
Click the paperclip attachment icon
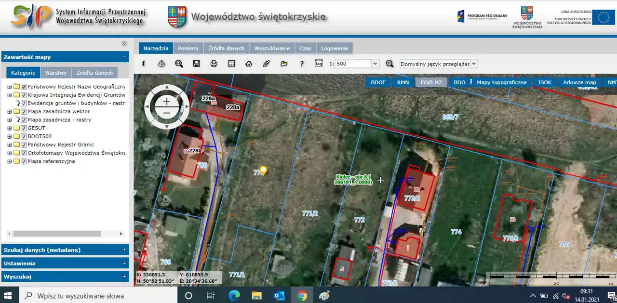(x=267, y=64)
